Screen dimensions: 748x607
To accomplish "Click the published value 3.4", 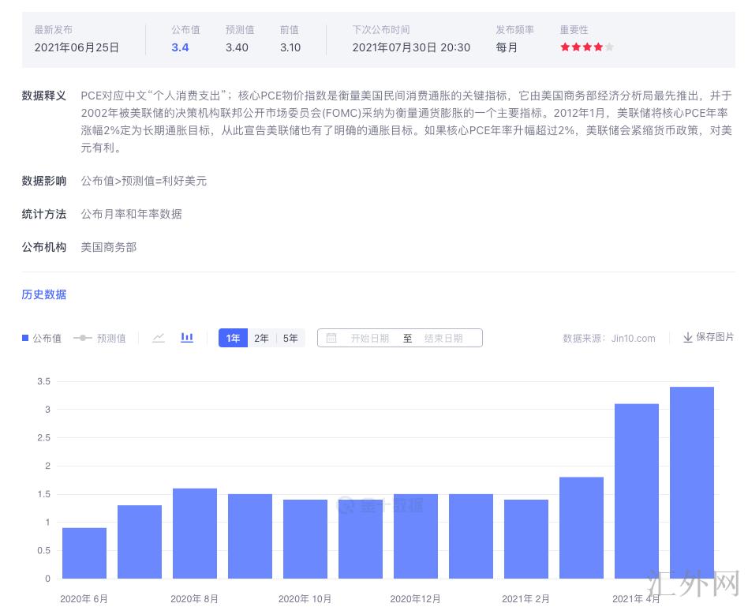I will [x=180, y=47].
